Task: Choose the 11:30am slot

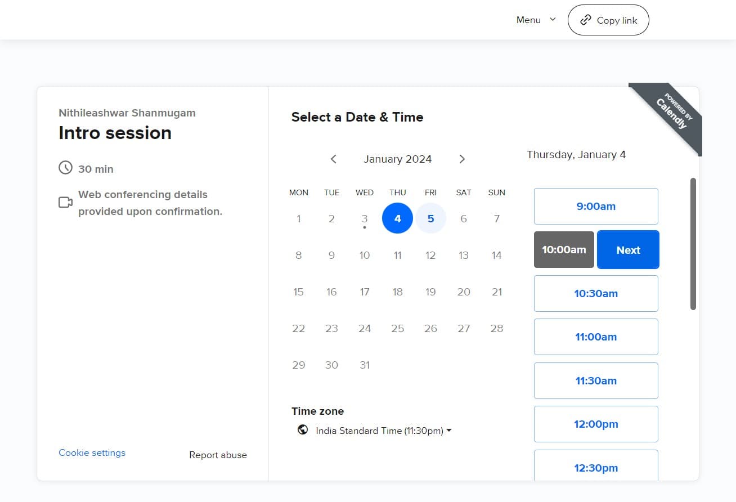Action: click(x=596, y=381)
